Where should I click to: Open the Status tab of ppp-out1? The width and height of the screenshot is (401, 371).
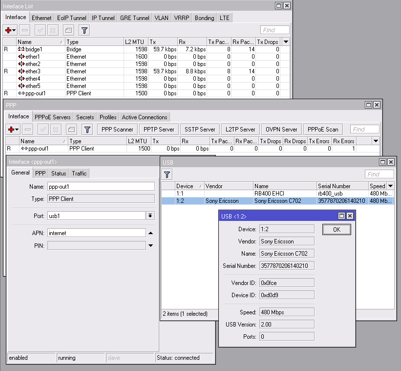click(59, 174)
